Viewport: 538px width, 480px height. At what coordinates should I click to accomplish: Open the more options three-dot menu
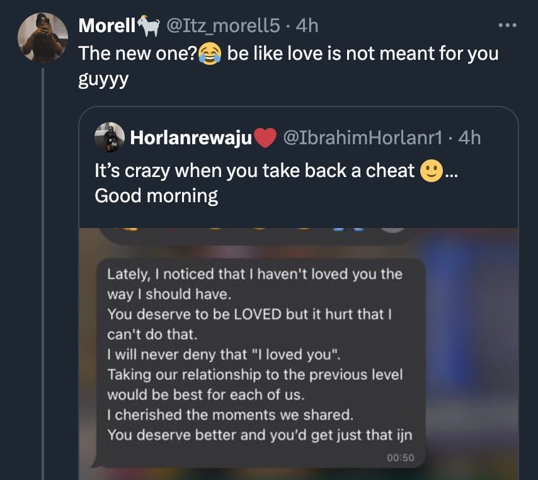click(508, 26)
